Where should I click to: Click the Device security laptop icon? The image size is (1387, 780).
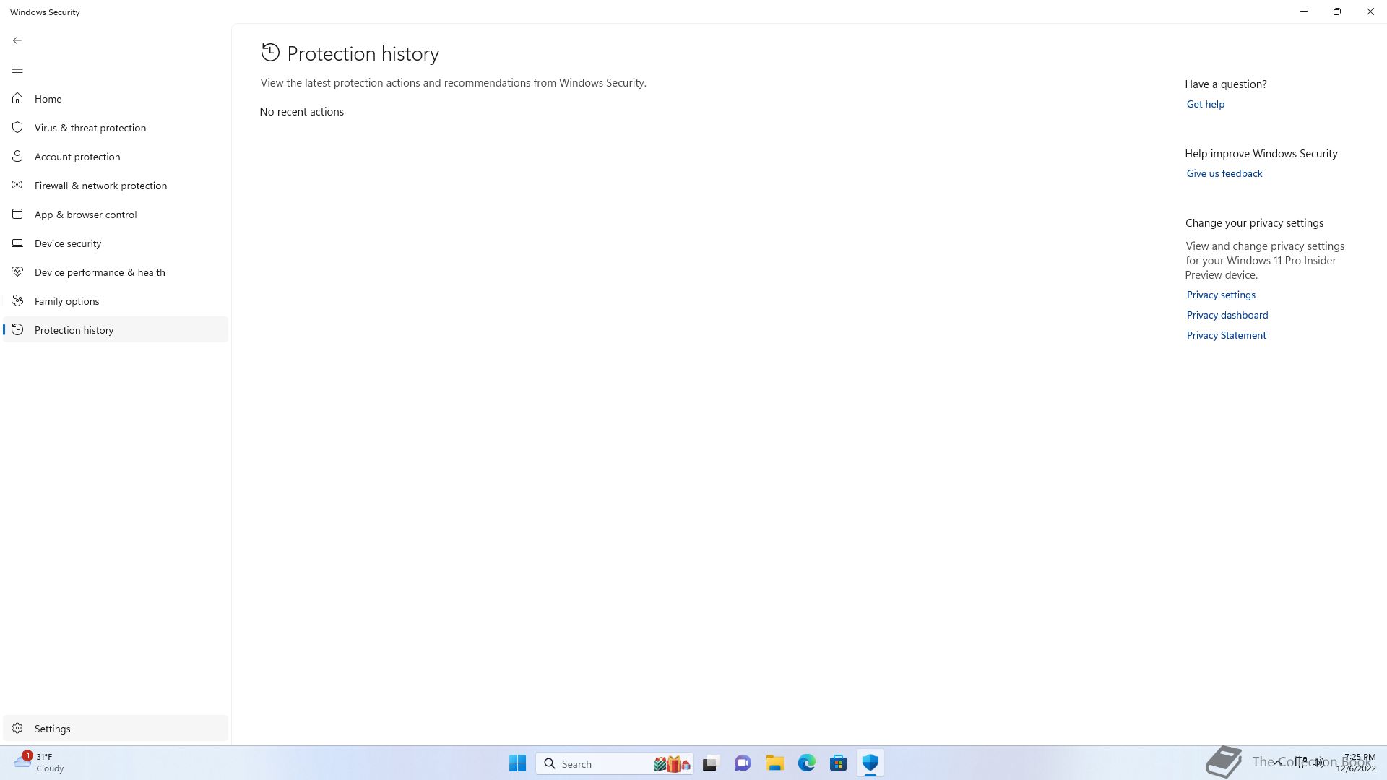[17, 243]
